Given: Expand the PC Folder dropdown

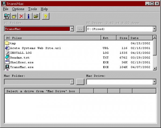Looking at the screenshot, I should [72, 29].
